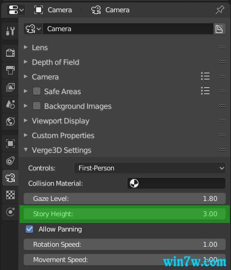The image size is (231, 270).
Task: Click the Story Height value field
Action: point(124,214)
